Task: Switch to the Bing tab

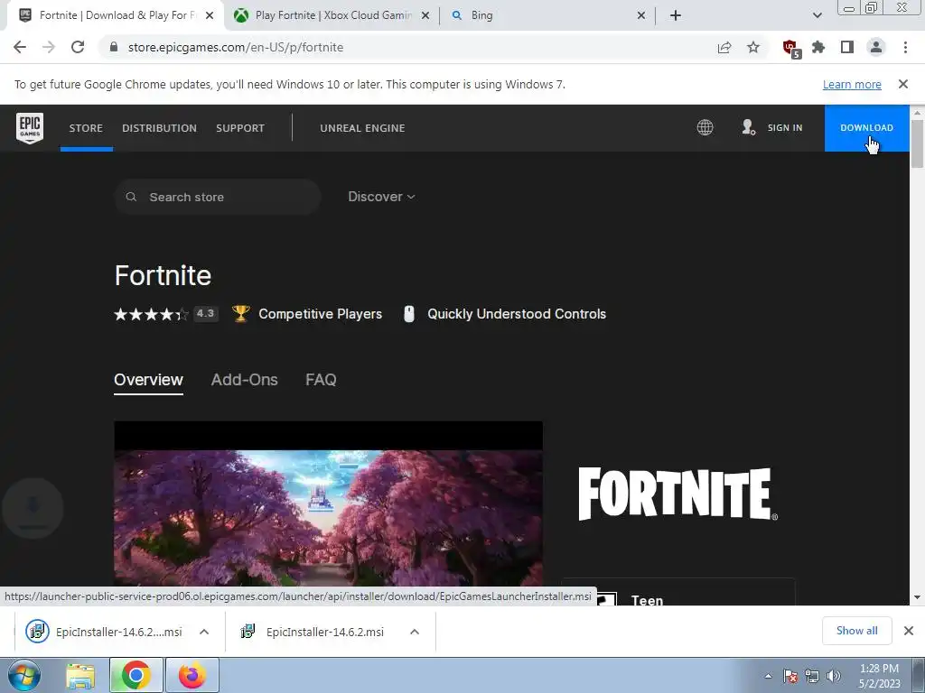Action: (x=547, y=15)
